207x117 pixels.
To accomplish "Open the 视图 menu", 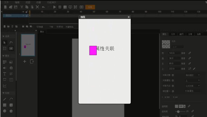I will coord(28,2).
